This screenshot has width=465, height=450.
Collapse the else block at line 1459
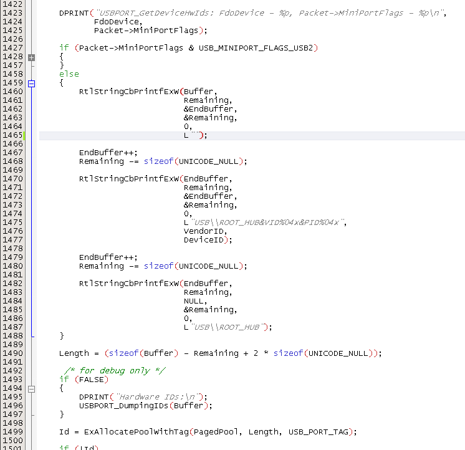tap(31, 84)
